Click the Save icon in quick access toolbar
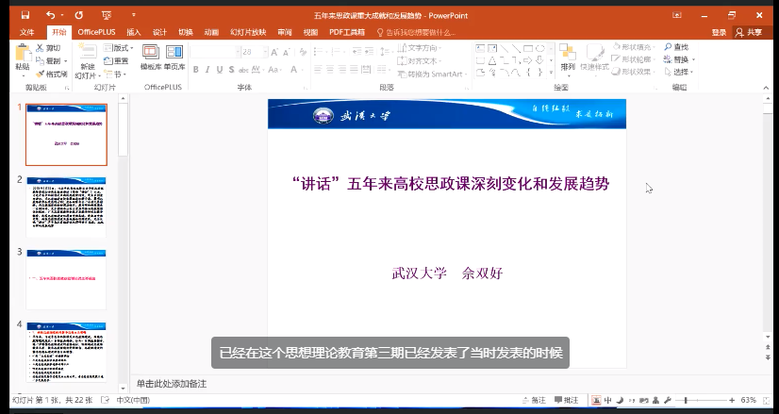 pos(25,16)
